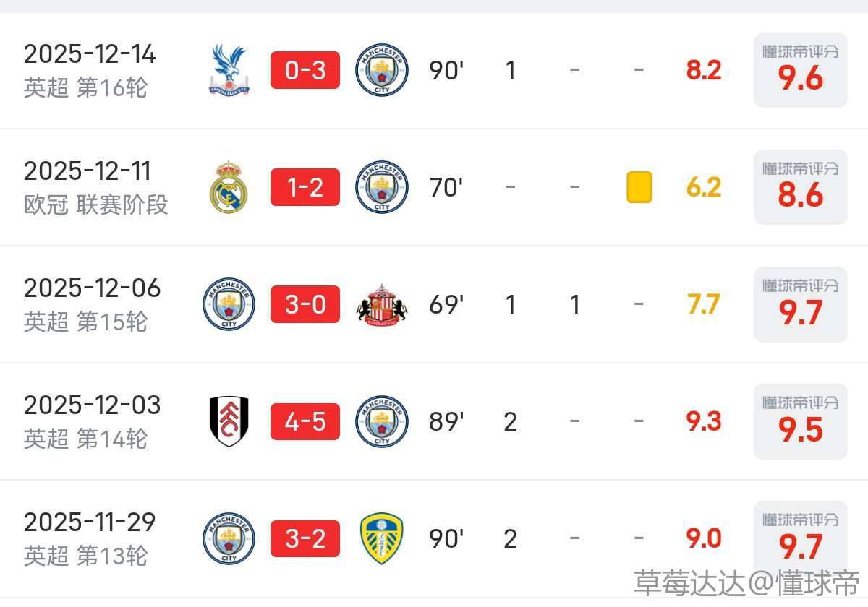Screen dimensions: 868x607
Task: Open the 懂球帝评分 8.6 rating box
Action: 800,187
